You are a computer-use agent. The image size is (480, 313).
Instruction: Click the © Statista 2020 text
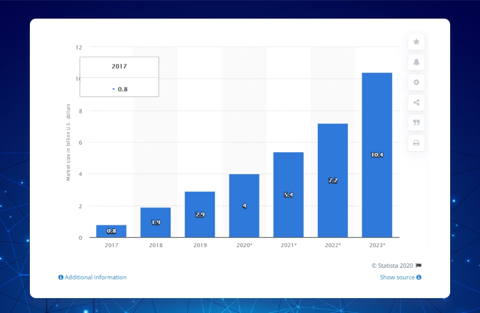[x=393, y=266]
